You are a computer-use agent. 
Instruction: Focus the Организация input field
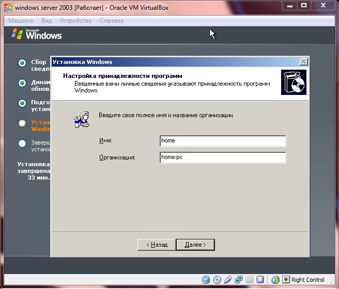click(x=223, y=157)
